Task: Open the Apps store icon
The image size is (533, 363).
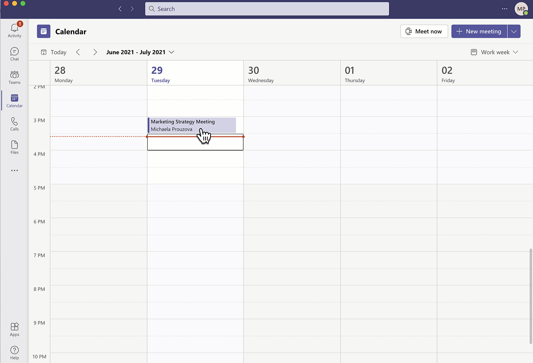Action: click(14, 329)
